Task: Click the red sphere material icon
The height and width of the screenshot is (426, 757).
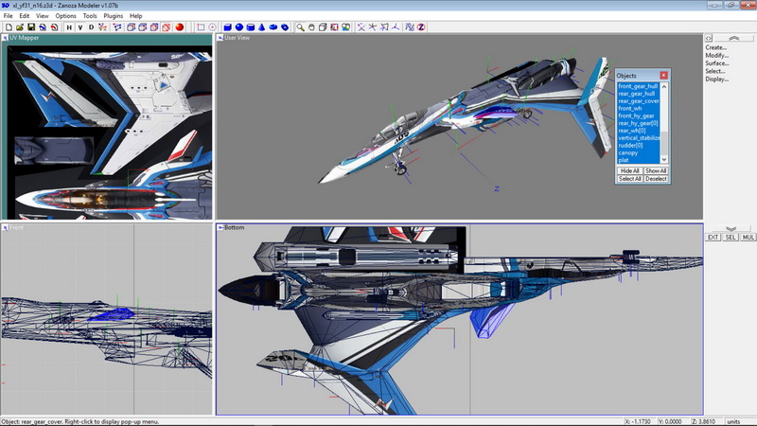Action: [x=180, y=27]
